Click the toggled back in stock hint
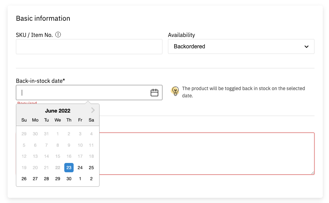 (x=243, y=92)
